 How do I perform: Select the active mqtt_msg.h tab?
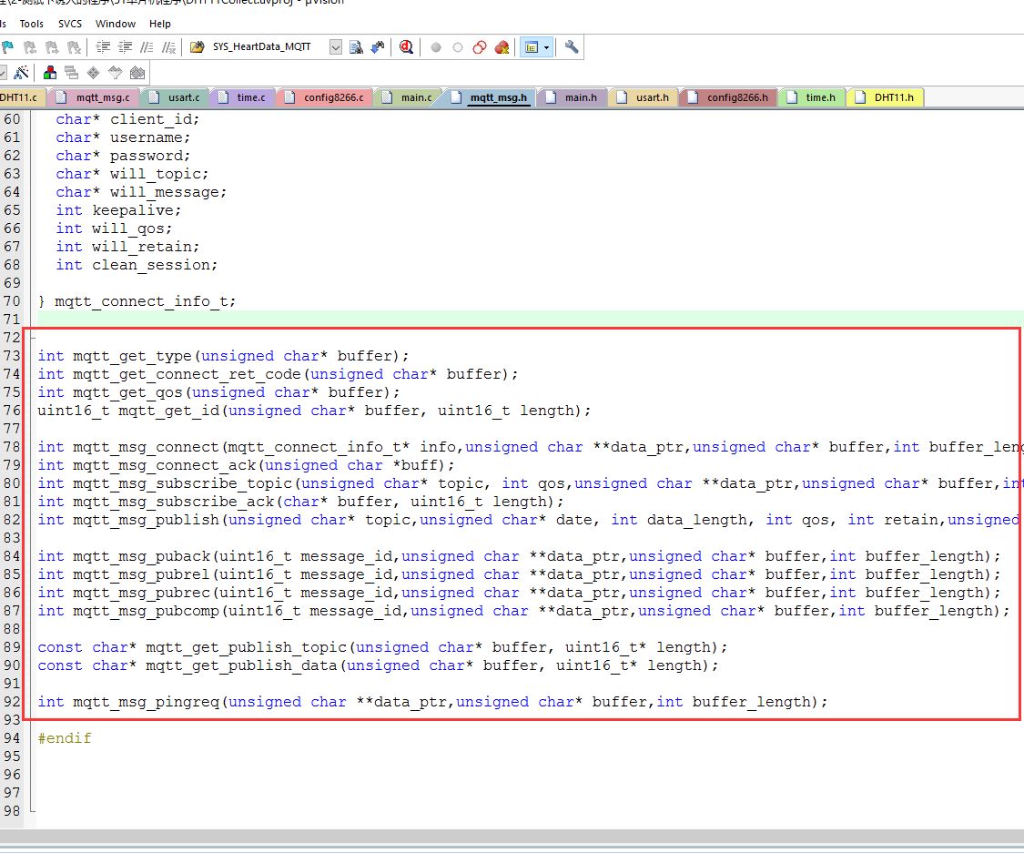pyautogui.click(x=490, y=97)
